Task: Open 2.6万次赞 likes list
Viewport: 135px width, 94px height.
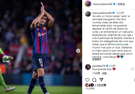Action: tap(101, 85)
